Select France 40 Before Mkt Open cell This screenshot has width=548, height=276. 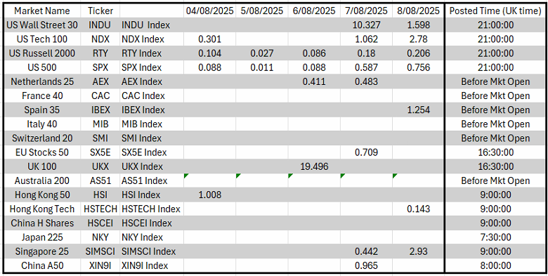point(495,96)
